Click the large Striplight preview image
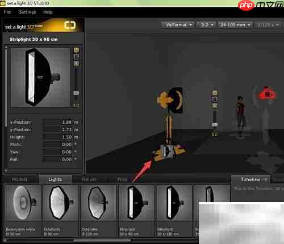 click(40, 77)
